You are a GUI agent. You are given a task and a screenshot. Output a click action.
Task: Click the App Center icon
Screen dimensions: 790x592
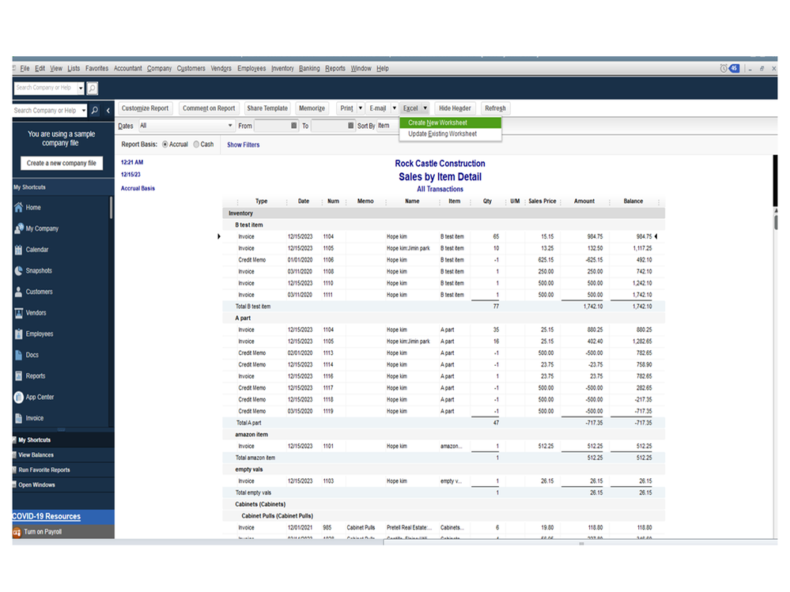19,397
